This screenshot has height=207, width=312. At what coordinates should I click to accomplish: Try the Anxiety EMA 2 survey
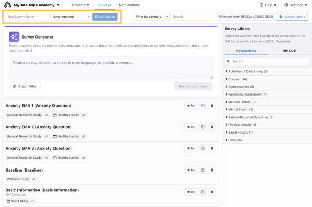tap(191, 127)
